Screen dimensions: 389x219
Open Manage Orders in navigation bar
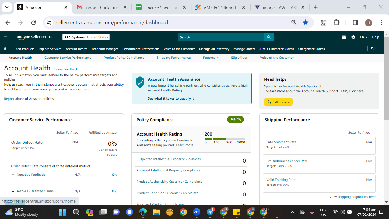point(244,49)
